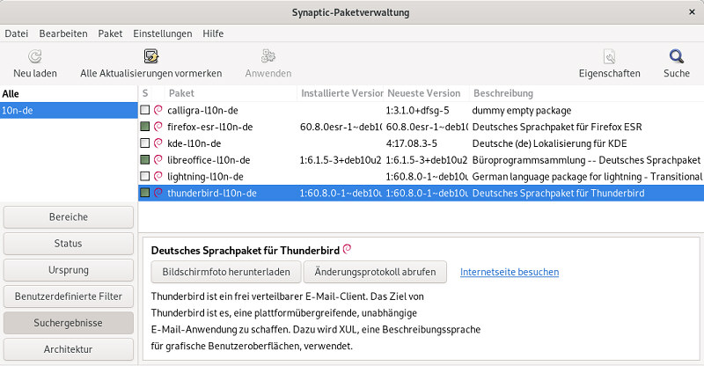This screenshot has width=704, height=366.
Task: Click Debian logo beside description heading
Action: [x=348, y=250]
